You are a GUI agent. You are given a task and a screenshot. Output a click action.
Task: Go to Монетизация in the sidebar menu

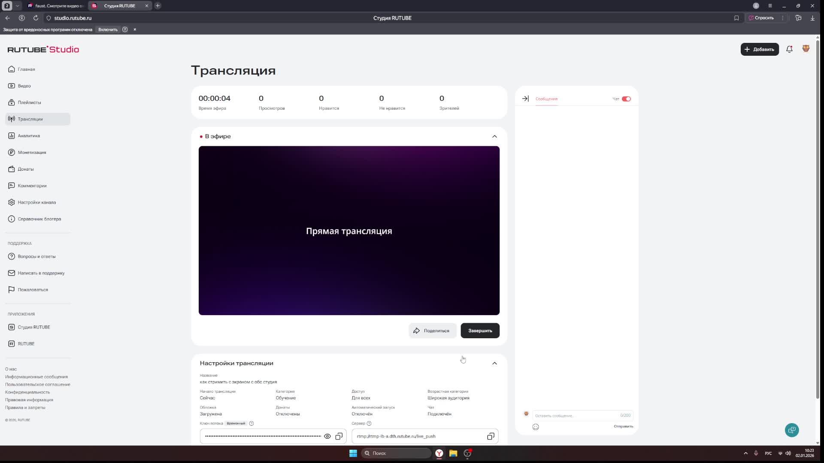tap(32, 153)
